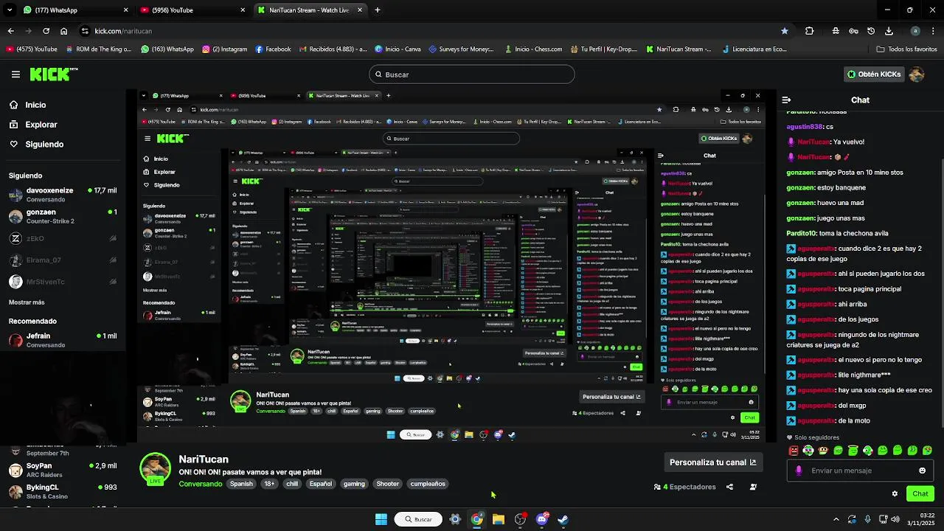
Task: Open BykingCL Slots & Casino channel
Action: point(63,491)
